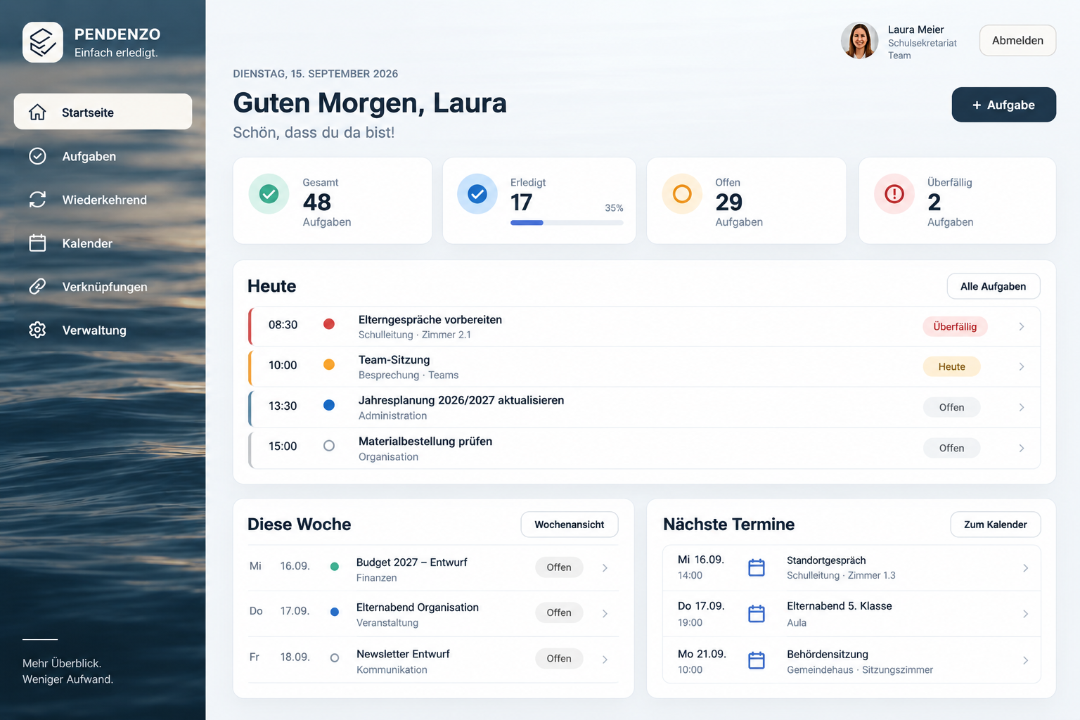Open the Gesamt 48 Aufgaben card
The height and width of the screenshot is (720, 1080).
point(333,201)
